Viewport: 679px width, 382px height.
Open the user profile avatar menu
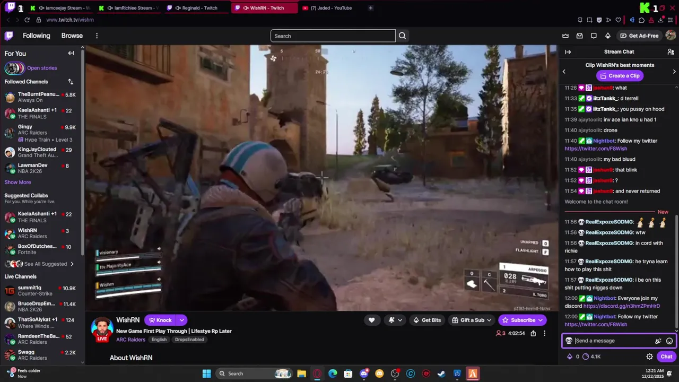[x=671, y=36]
